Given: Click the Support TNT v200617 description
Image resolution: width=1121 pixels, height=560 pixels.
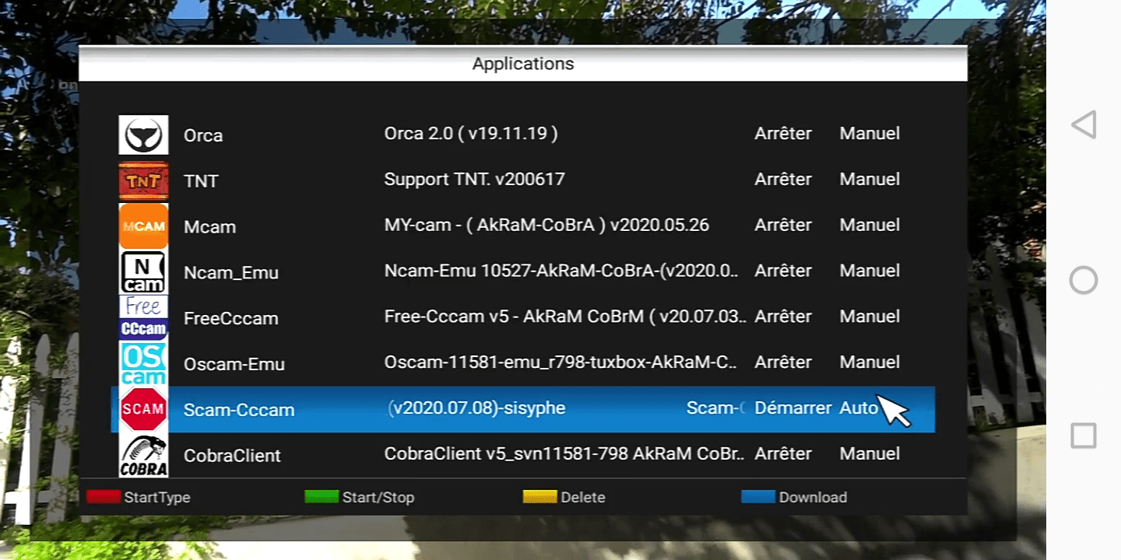Looking at the screenshot, I should point(475,180).
